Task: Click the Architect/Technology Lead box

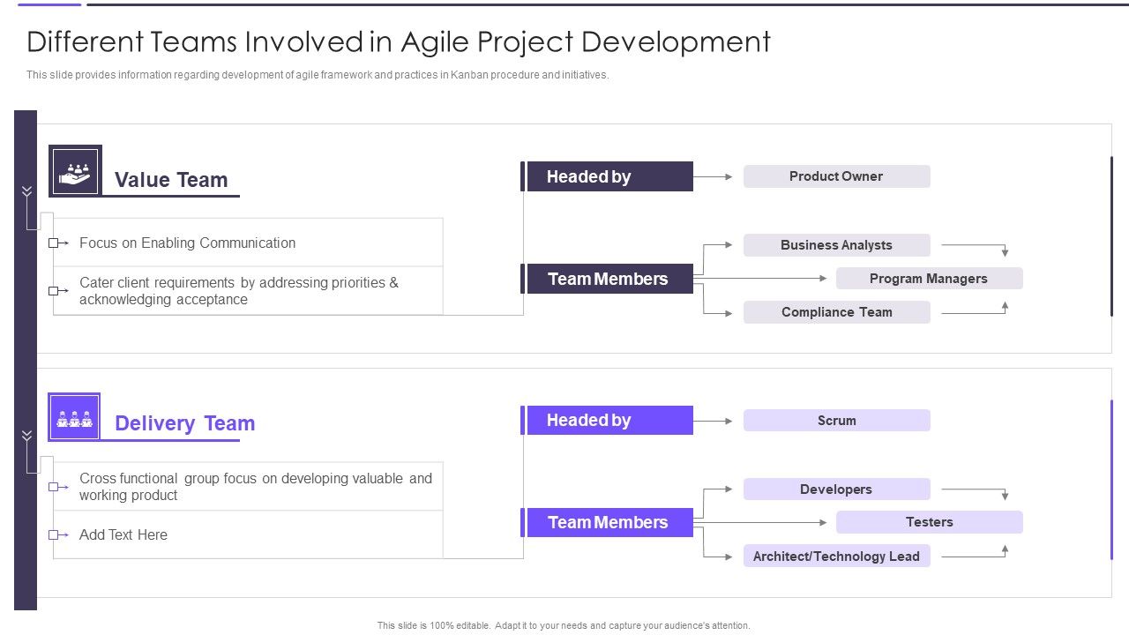Action: 836,556
